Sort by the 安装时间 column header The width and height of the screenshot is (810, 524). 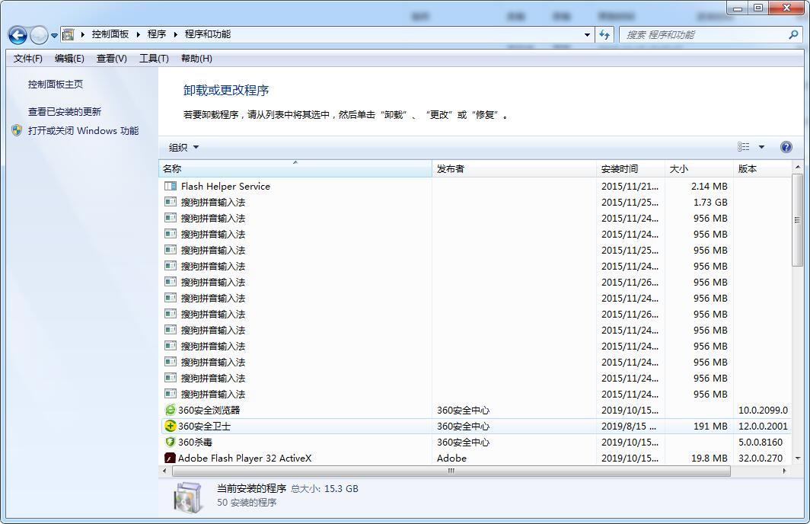point(631,168)
